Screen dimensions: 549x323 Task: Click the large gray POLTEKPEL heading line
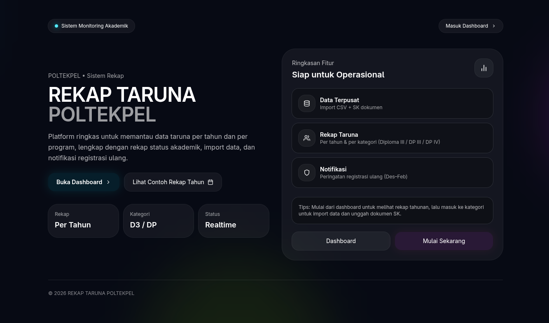[x=102, y=115]
